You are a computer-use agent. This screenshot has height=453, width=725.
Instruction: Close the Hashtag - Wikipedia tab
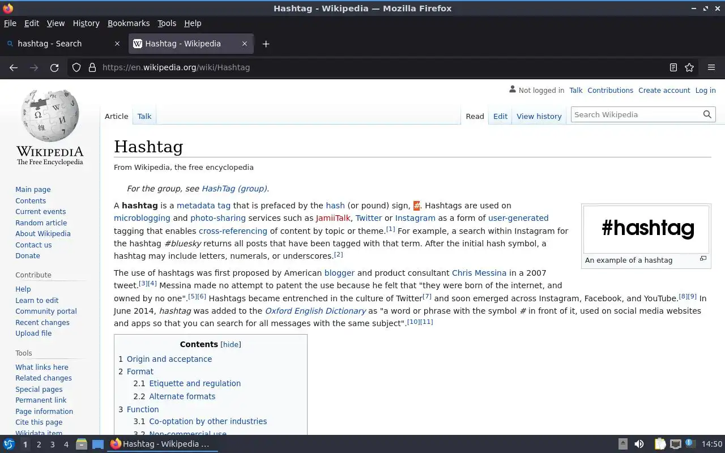coord(245,44)
